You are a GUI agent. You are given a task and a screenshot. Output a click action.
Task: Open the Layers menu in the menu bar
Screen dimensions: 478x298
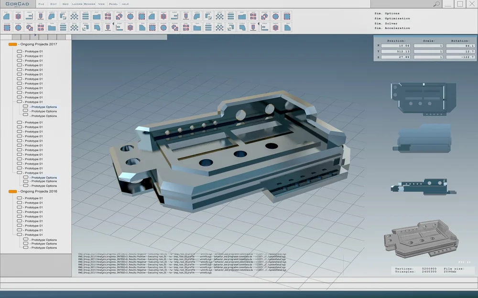(77, 4)
